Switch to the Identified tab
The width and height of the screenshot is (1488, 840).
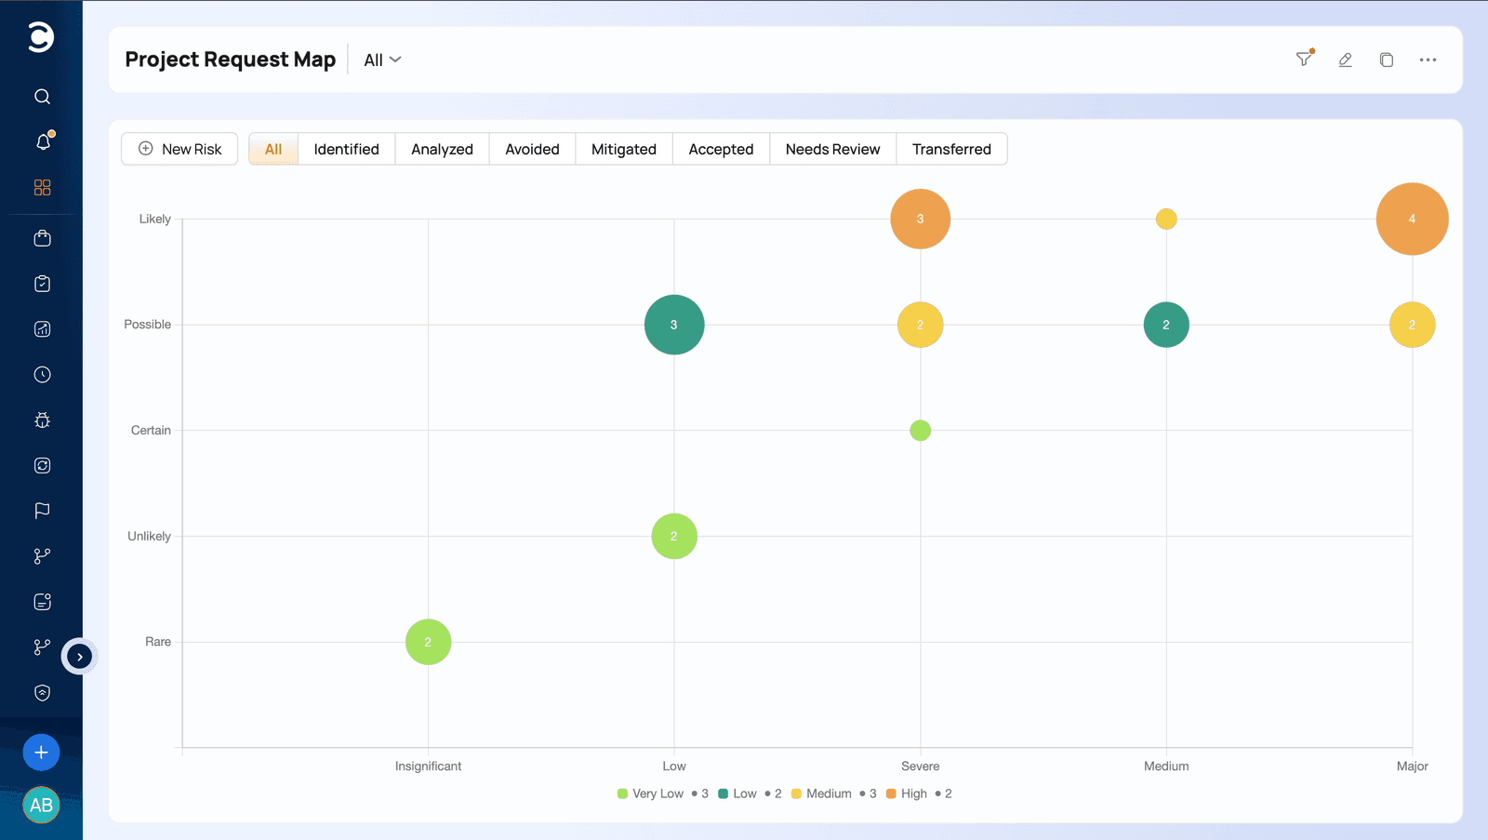tap(347, 149)
